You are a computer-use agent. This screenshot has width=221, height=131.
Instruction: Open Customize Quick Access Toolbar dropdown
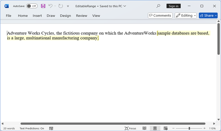tap(68, 6)
